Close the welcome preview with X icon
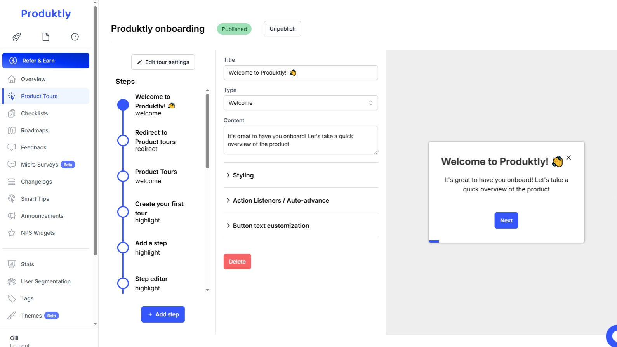Image resolution: width=617 pixels, height=347 pixels. (x=568, y=158)
